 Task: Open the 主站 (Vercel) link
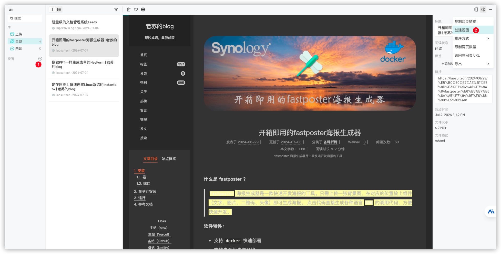tap(159, 235)
